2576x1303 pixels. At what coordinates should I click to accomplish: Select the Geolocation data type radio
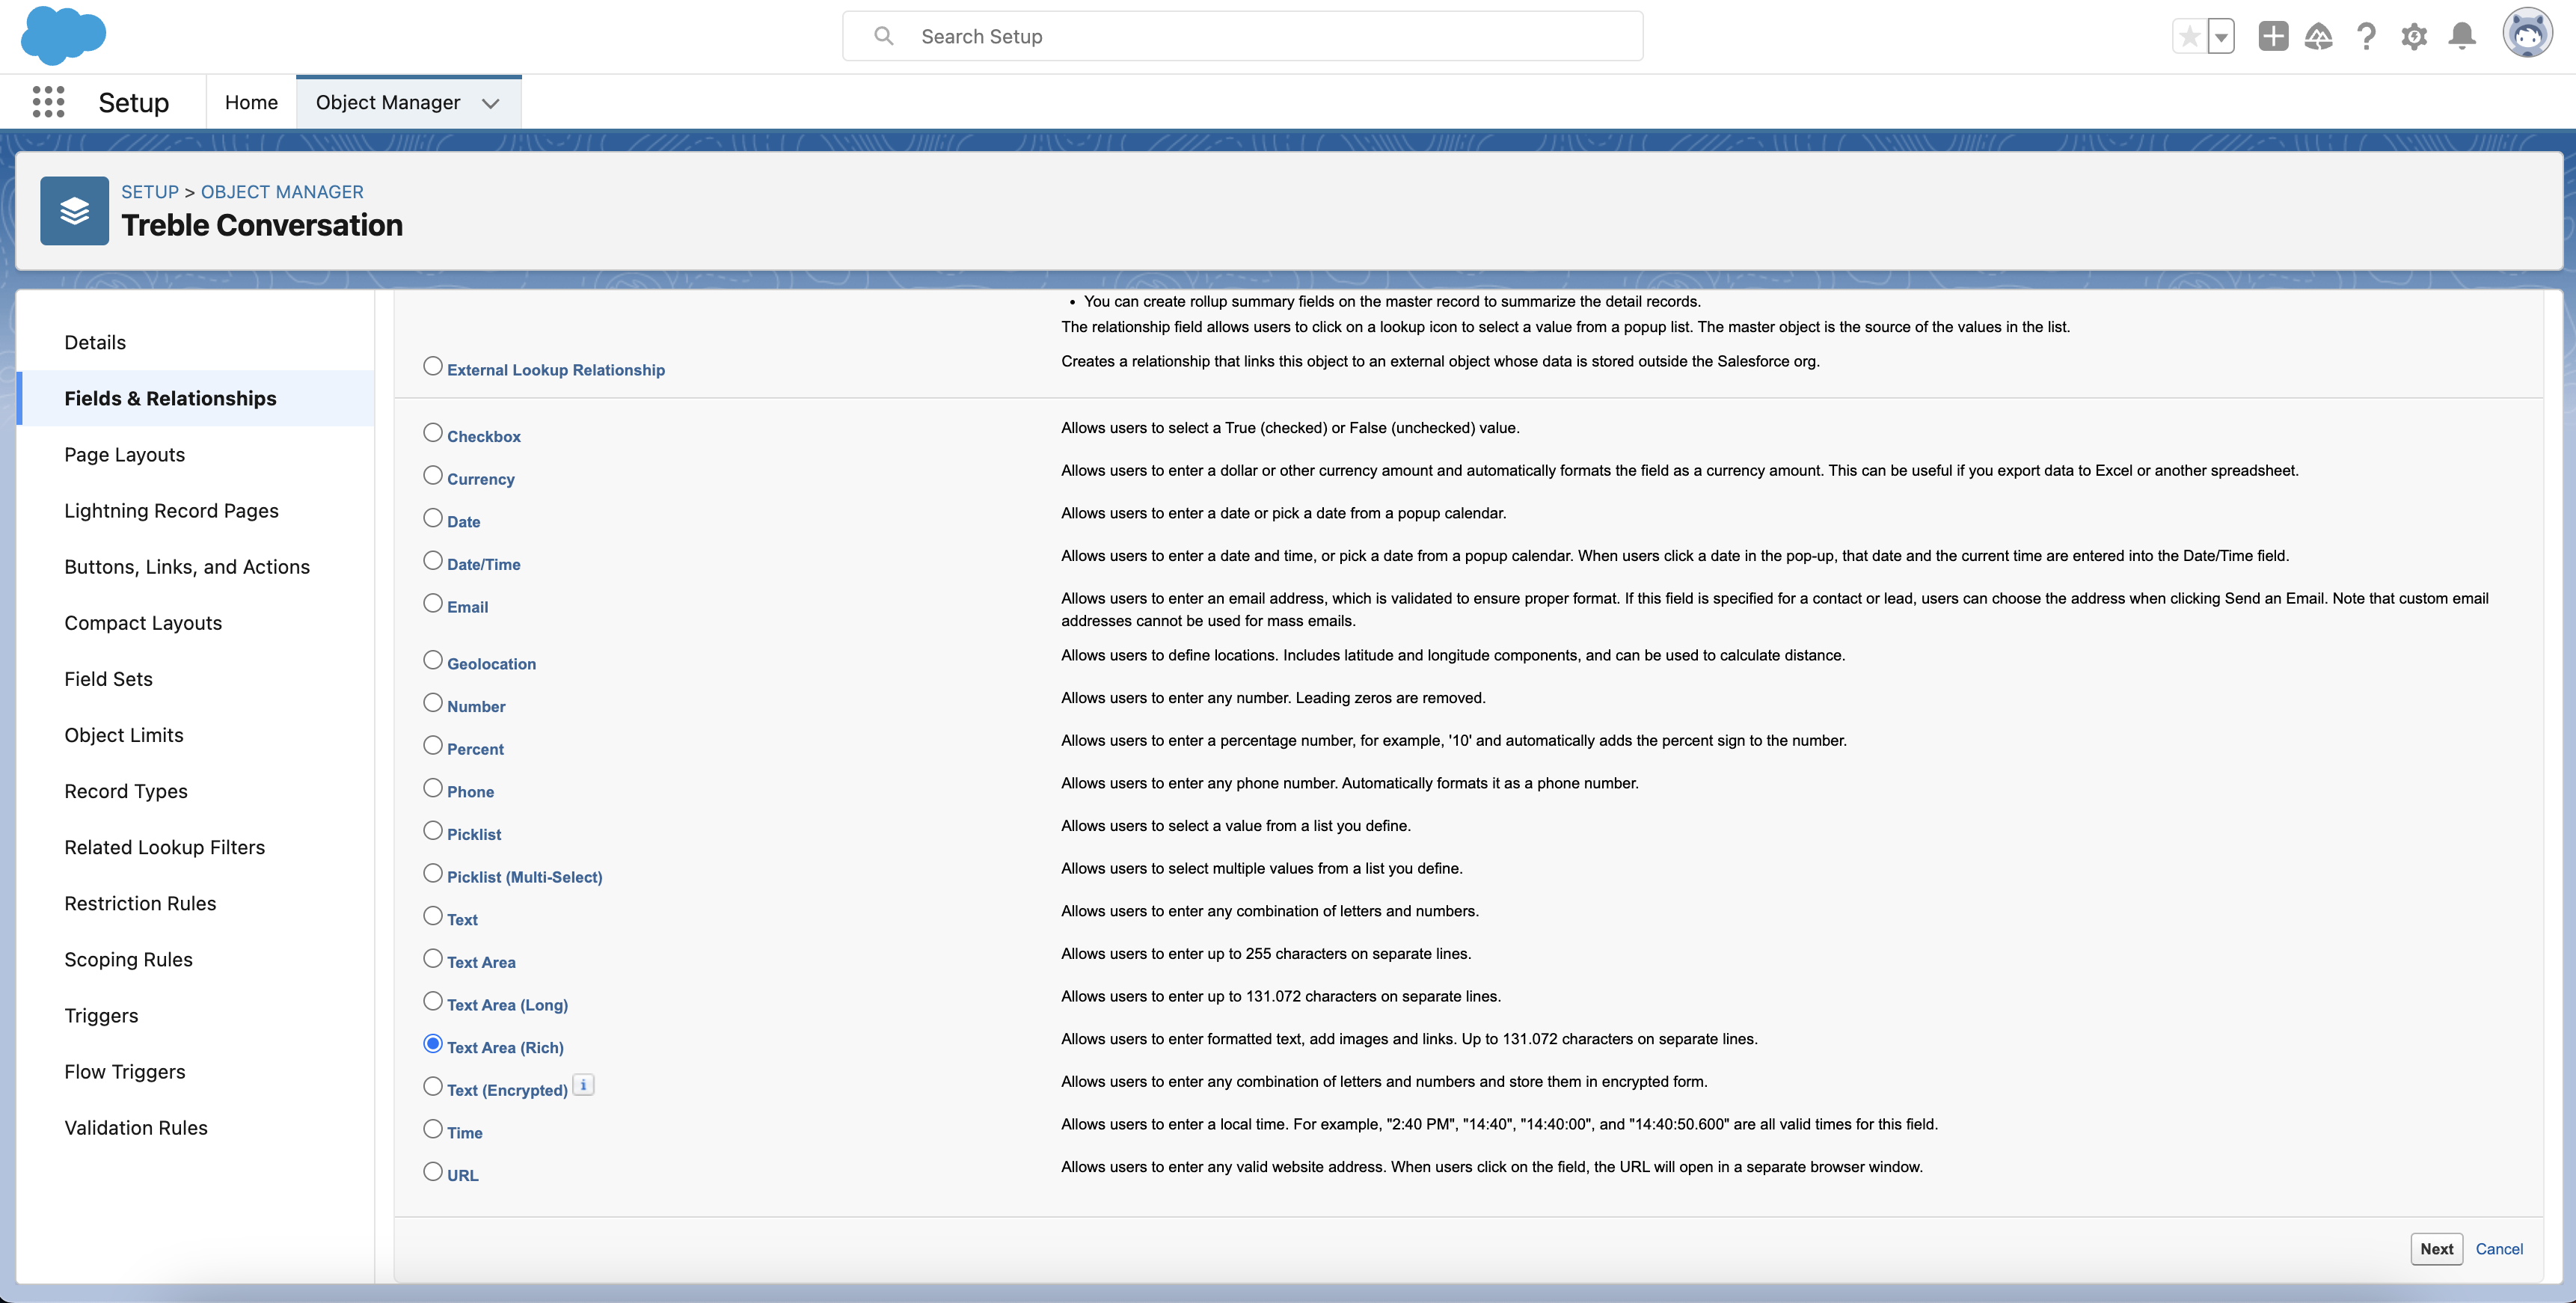coord(433,660)
